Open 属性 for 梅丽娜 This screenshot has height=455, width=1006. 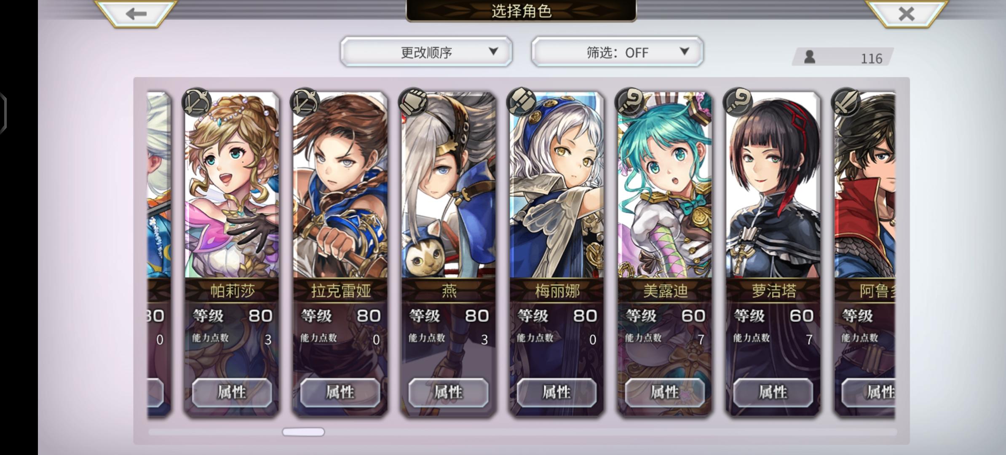pos(557,392)
